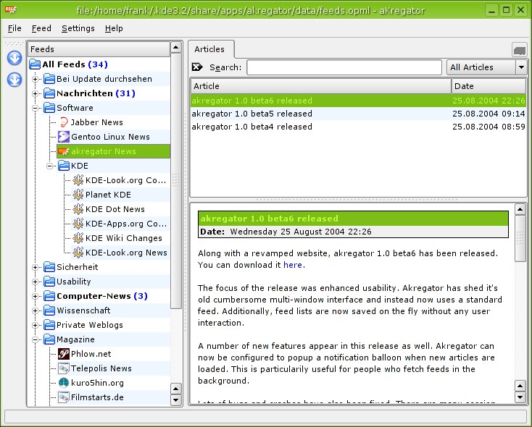Click the tab-close icon at Articles panel corner

click(x=519, y=50)
